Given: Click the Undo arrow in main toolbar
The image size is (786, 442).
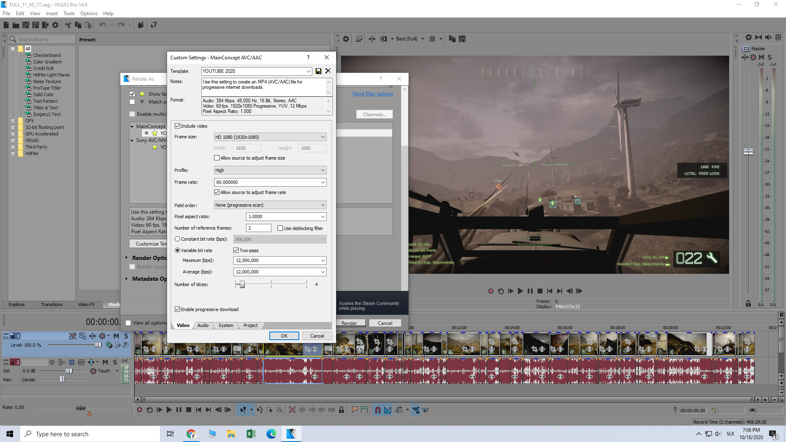Looking at the screenshot, I should point(102,25).
